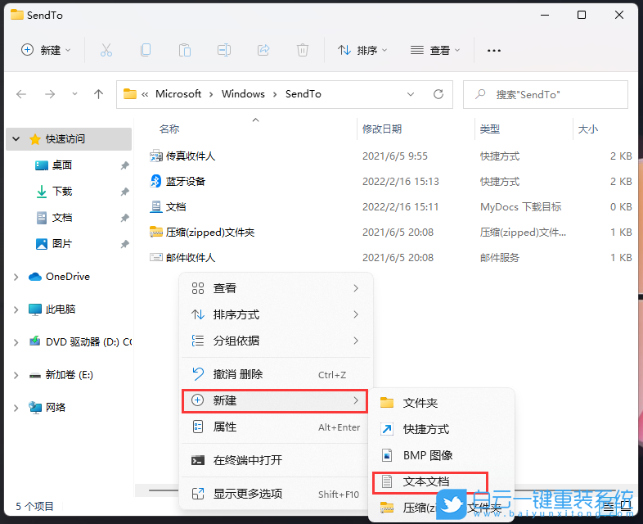Select 此电脑 in navigation pane
Viewport: 643px width, 524px height.
pos(61,309)
